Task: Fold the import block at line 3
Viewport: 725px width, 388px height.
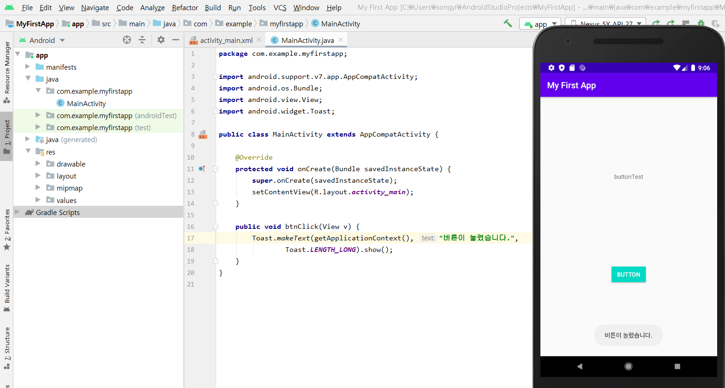Action: [x=216, y=76]
